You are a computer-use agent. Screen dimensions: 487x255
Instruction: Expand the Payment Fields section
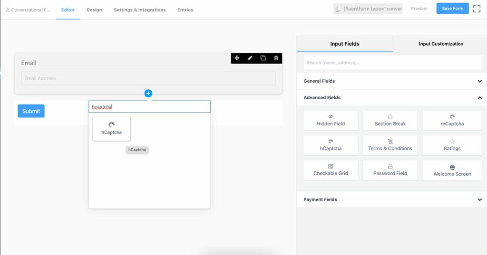pos(392,199)
